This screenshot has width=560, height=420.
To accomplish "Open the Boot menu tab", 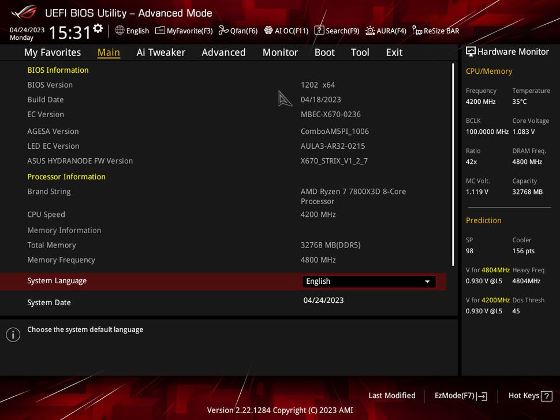I will pos(324,52).
